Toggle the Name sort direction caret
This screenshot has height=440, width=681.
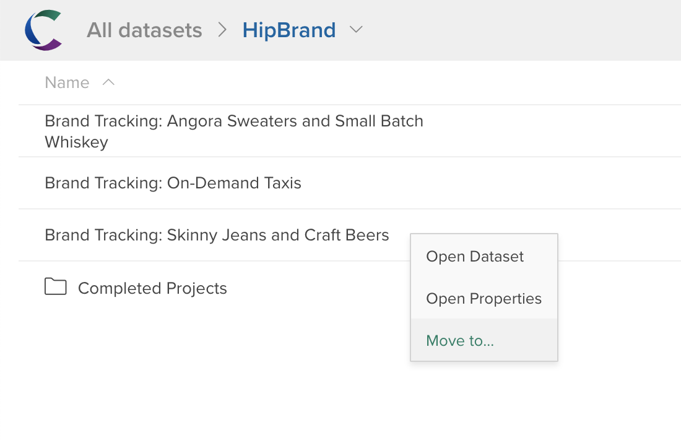(108, 82)
